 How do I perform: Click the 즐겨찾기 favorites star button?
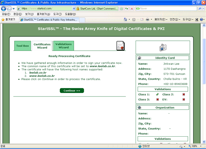(x=8, y=20)
